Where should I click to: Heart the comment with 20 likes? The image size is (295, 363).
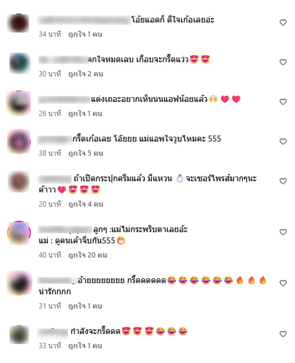pos(283,232)
